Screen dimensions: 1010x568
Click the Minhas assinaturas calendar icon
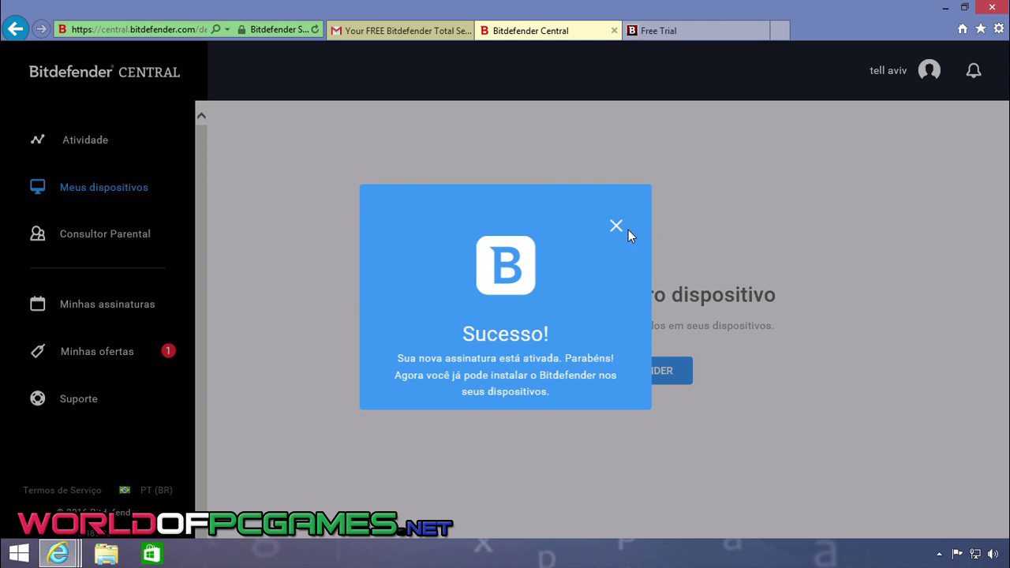tap(37, 304)
